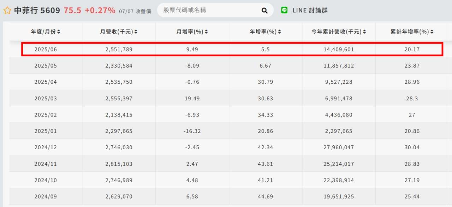Select the 2025/06 date cell

click(46, 50)
